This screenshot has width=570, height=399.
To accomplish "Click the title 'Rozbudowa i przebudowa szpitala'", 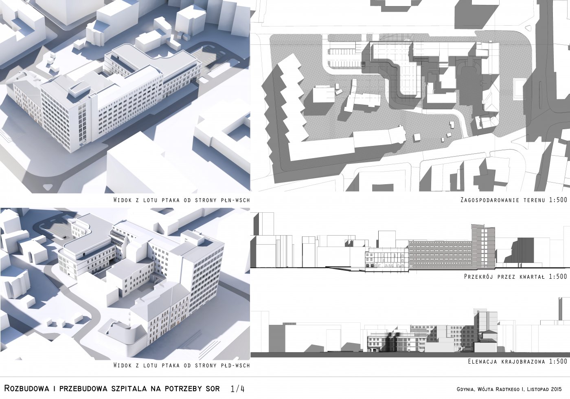I will click(x=112, y=388).
